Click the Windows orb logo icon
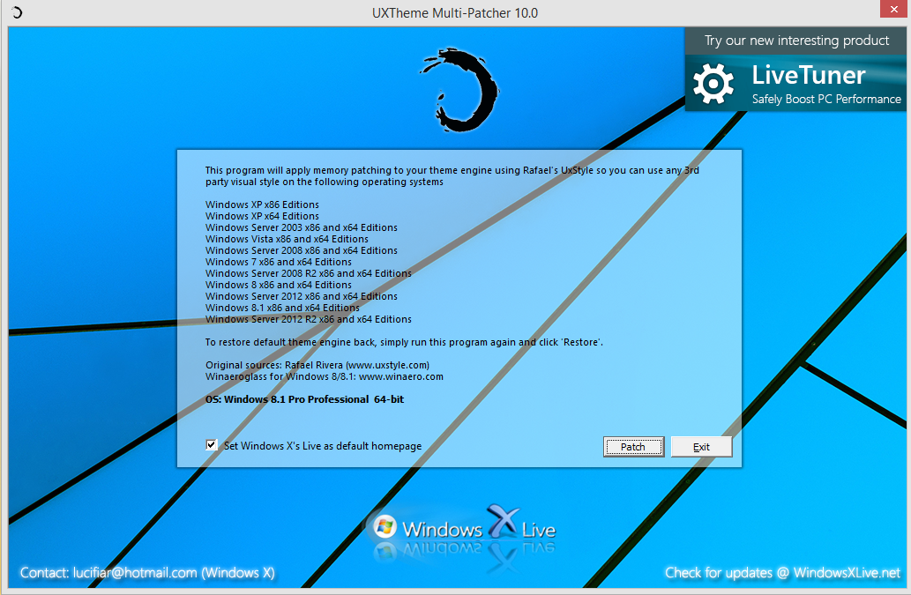Screen dimensions: 911x595 pyautogui.click(x=385, y=527)
